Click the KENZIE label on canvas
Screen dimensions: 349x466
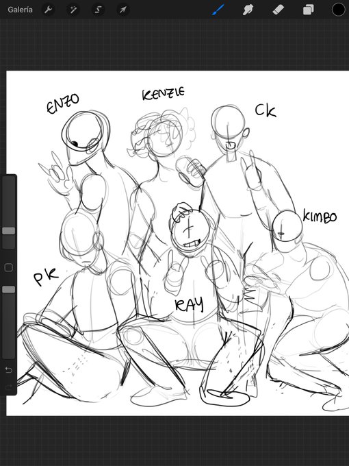pyautogui.click(x=164, y=93)
